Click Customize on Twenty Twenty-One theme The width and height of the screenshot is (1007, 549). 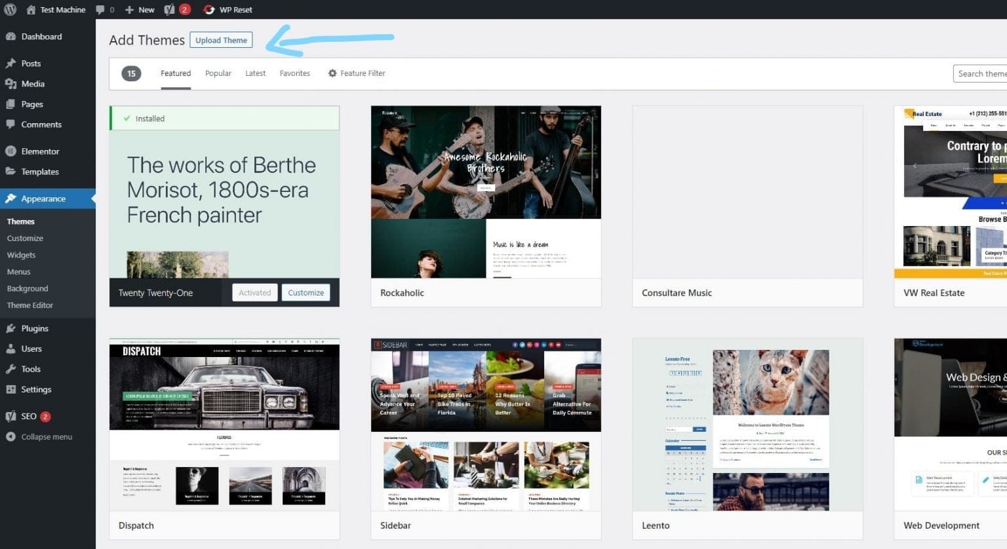coord(306,293)
